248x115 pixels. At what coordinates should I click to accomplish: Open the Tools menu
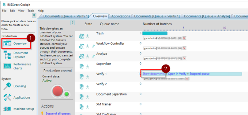coord(31,11)
